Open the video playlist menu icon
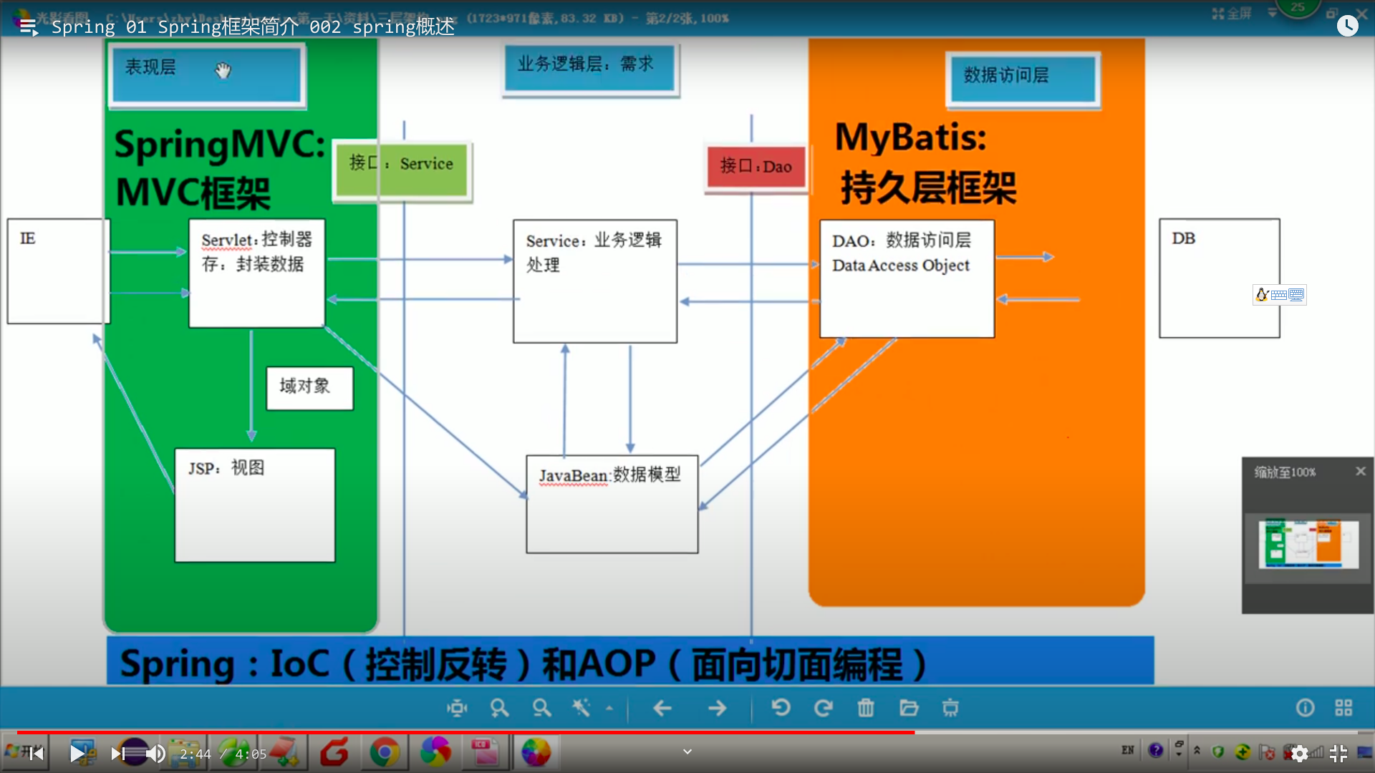Viewport: 1375px width, 773px height. 29,27
